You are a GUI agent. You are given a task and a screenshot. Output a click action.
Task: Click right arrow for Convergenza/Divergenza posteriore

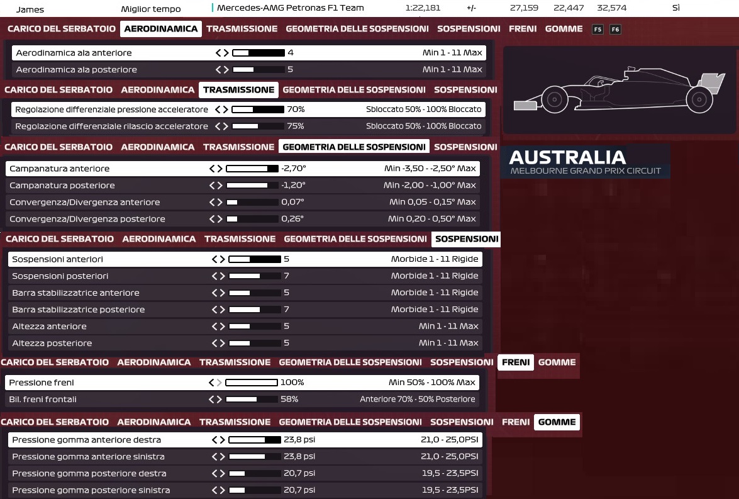219,219
